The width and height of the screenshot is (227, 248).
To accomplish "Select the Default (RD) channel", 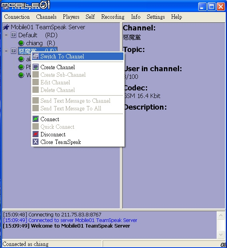I will pos(38,35).
